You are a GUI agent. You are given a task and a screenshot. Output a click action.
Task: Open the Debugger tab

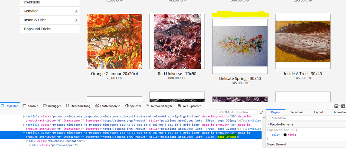click(x=52, y=106)
